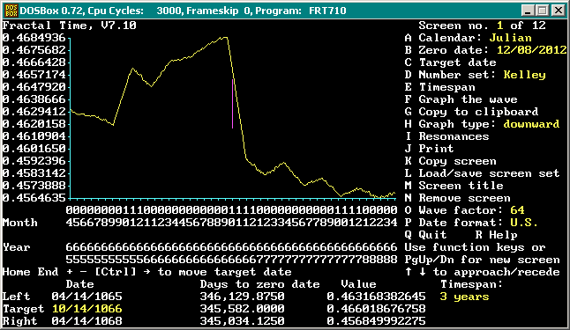570x330 pixels.
Task: Maximize the DOSBox window
Action: pyautogui.click(x=543, y=11)
